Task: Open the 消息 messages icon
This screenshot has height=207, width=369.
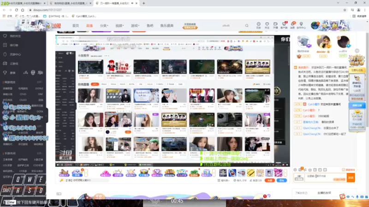Action: tap(293, 25)
